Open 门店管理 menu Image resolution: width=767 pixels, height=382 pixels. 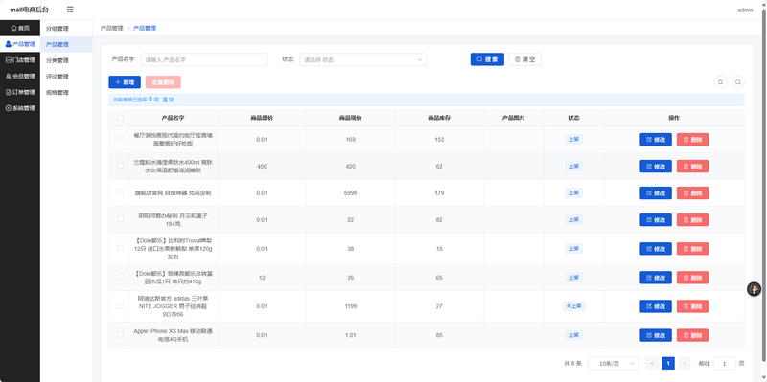pyautogui.click(x=20, y=60)
